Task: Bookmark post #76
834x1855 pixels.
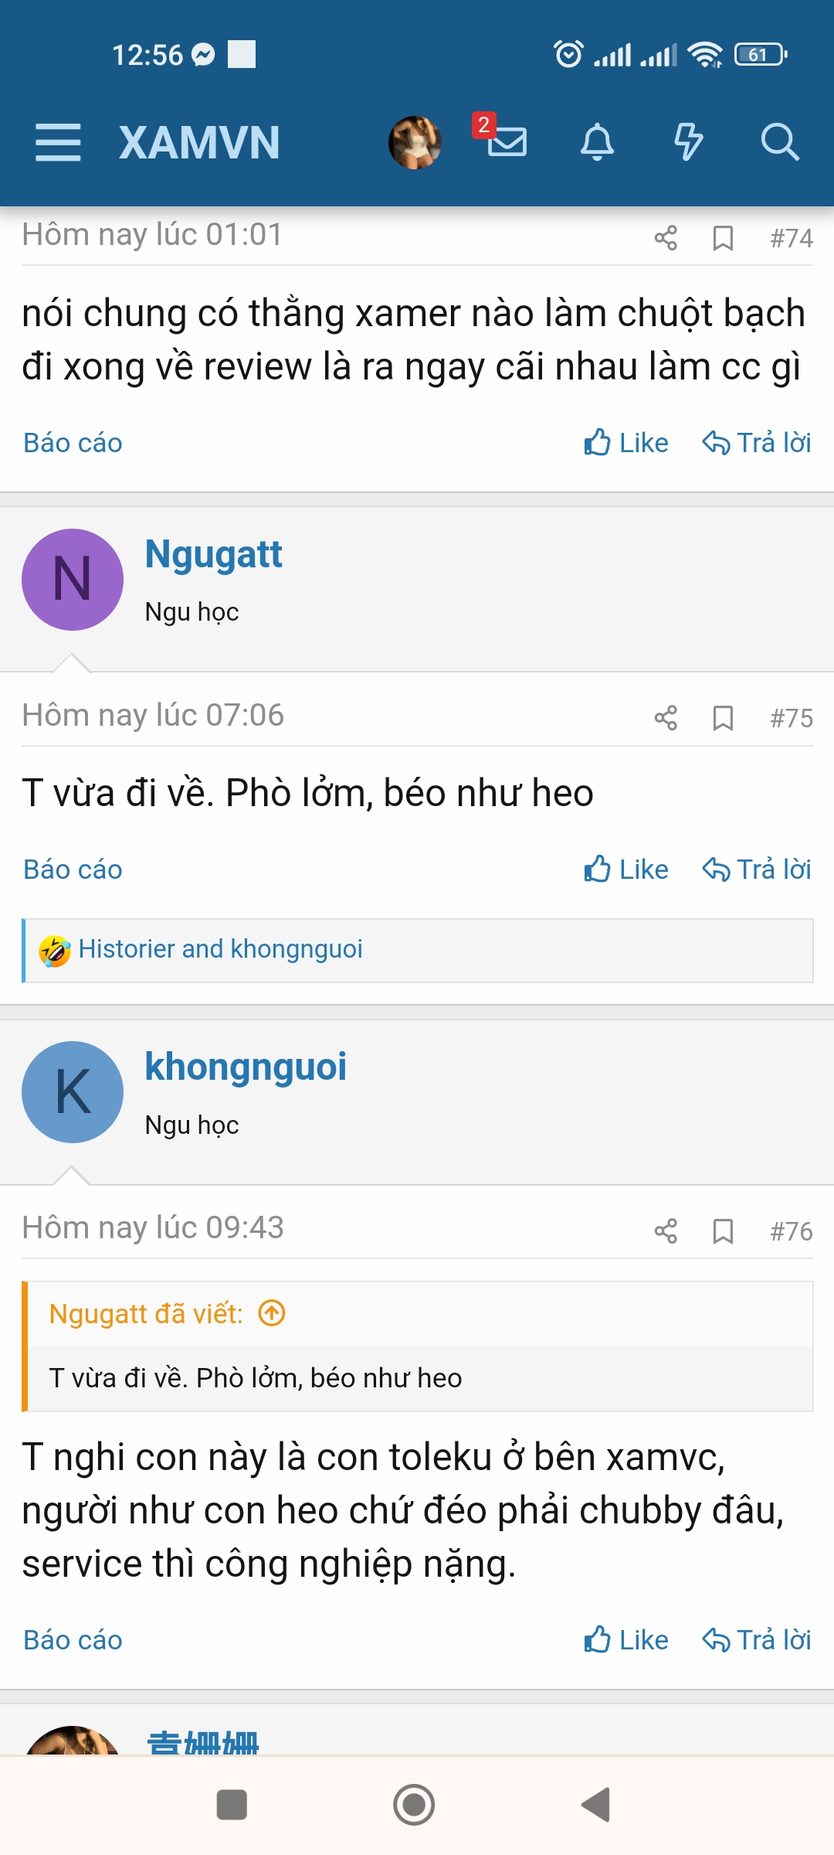Action: 723,1230
